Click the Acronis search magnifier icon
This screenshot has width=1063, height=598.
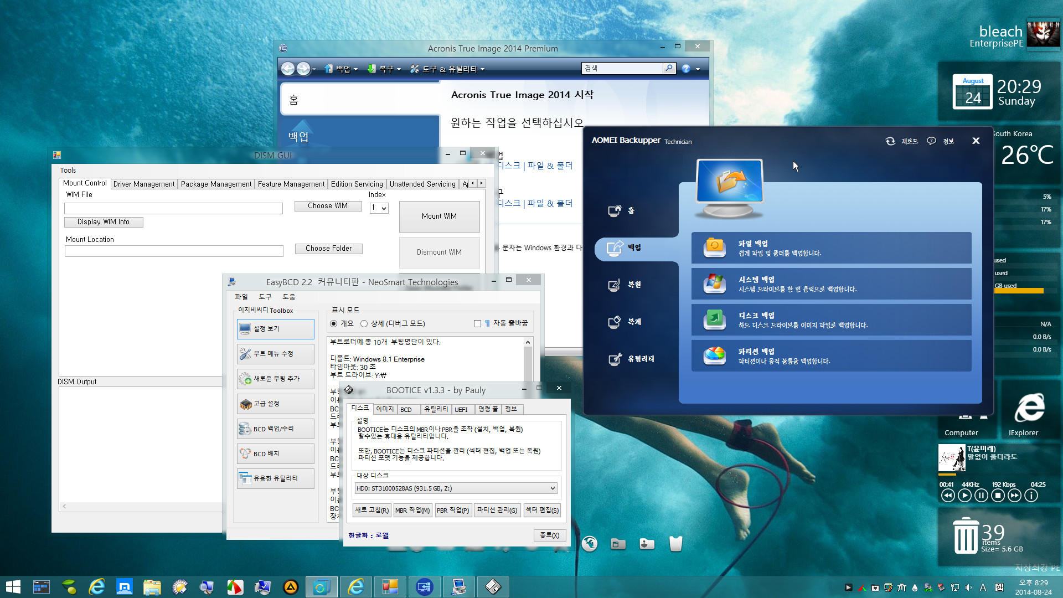click(669, 68)
